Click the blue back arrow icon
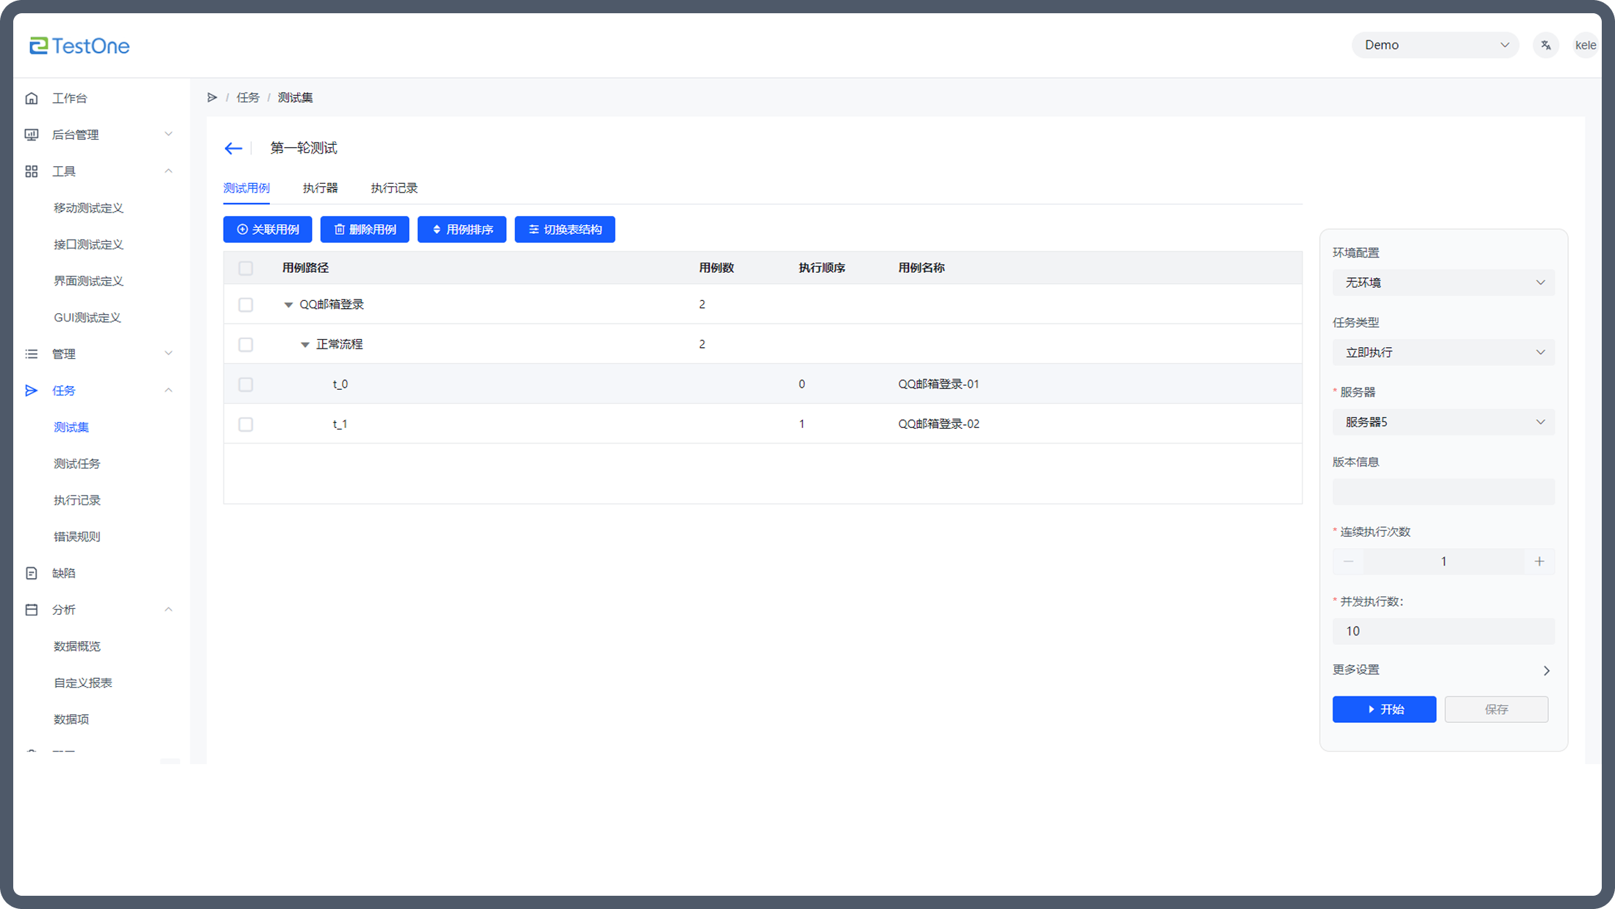This screenshot has height=909, width=1615. 233,149
